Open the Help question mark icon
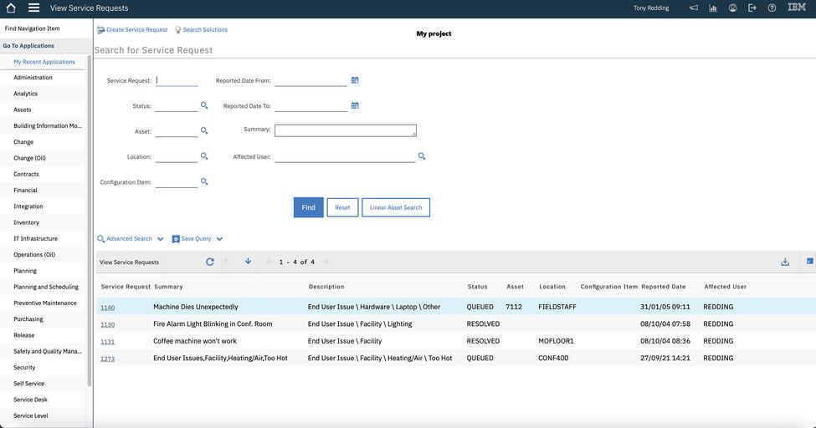The image size is (816, 428). tap(772, 8)
